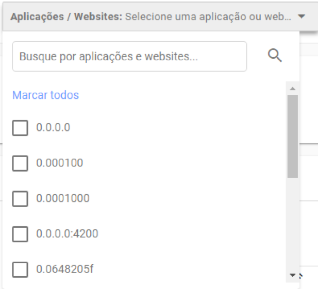Image resolution: width=318 pixels, height=289 pixels.
Task: Click the scrollbar down arrow
Action: (293, 276)
